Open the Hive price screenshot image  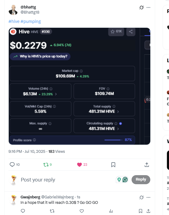coord(79,86)
